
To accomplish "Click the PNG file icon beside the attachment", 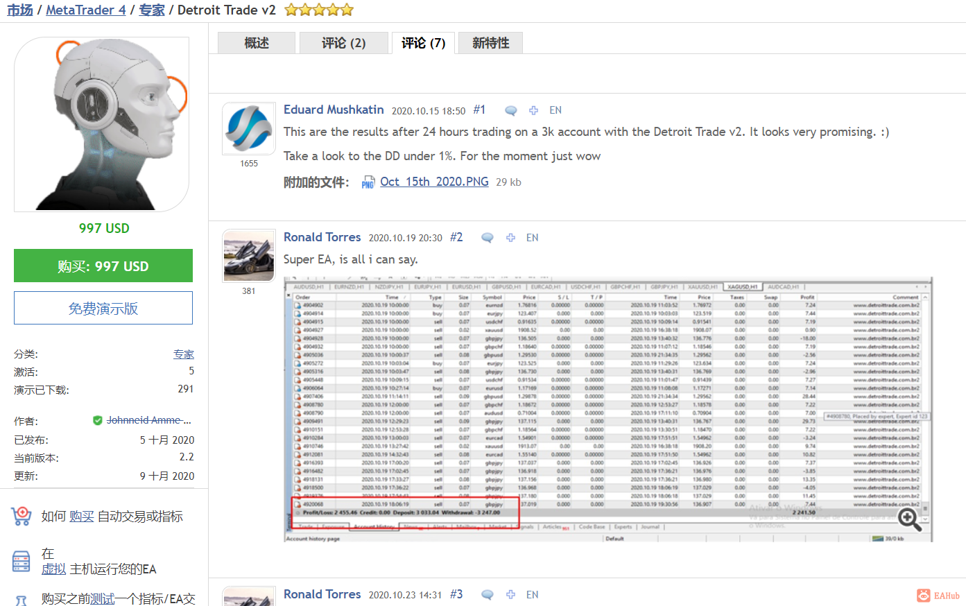I will pyautogui.click(x=368, y=183).
